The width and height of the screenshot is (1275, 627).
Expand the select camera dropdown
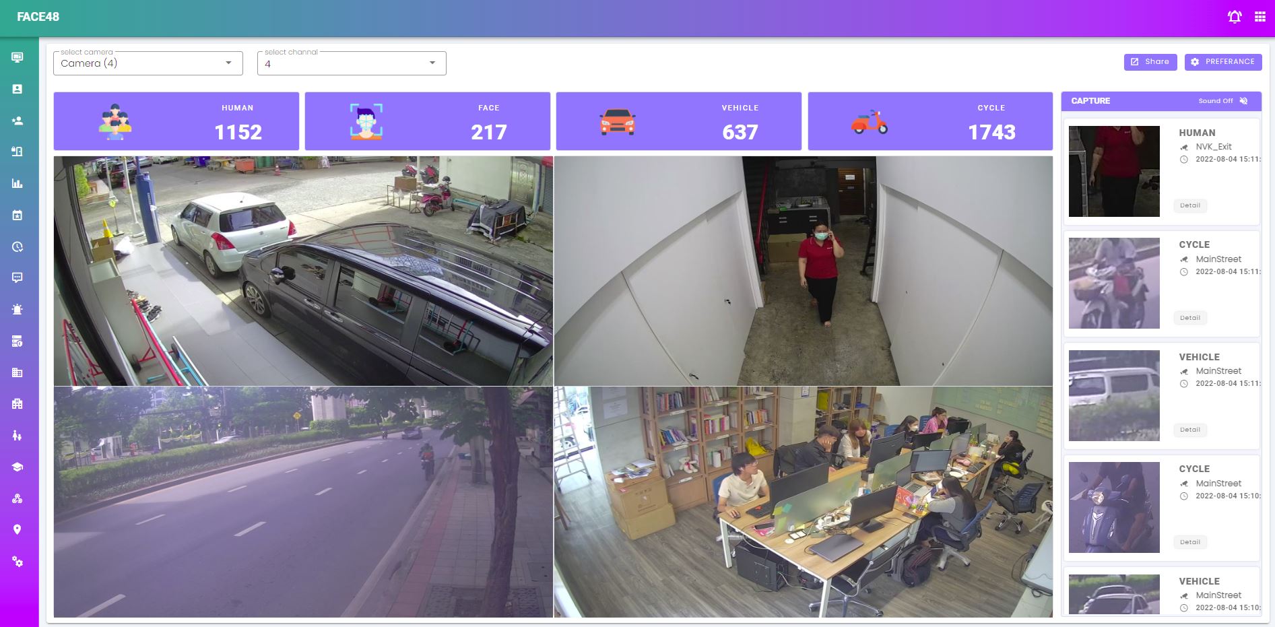point(148,63)
